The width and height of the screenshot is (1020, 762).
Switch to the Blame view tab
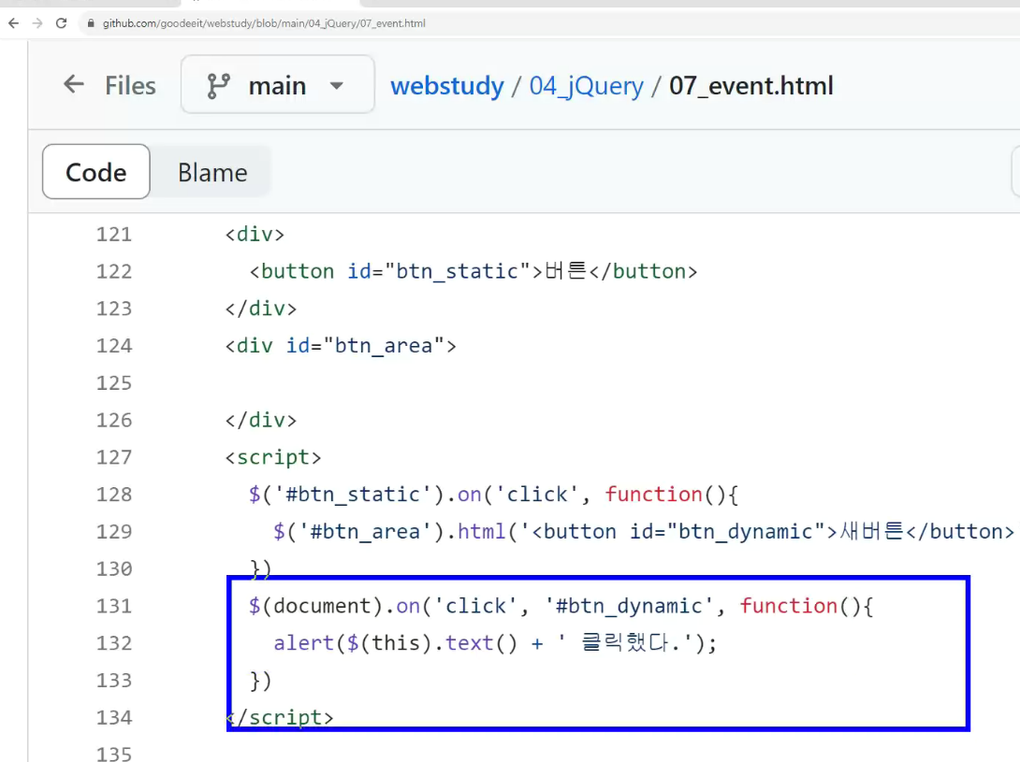(212, 172)
